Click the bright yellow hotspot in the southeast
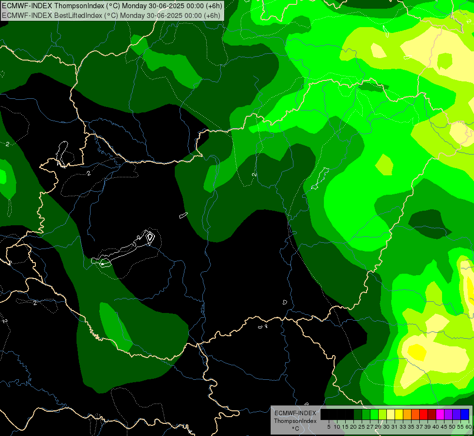This screenshot has width=474, height=436. 417,352
